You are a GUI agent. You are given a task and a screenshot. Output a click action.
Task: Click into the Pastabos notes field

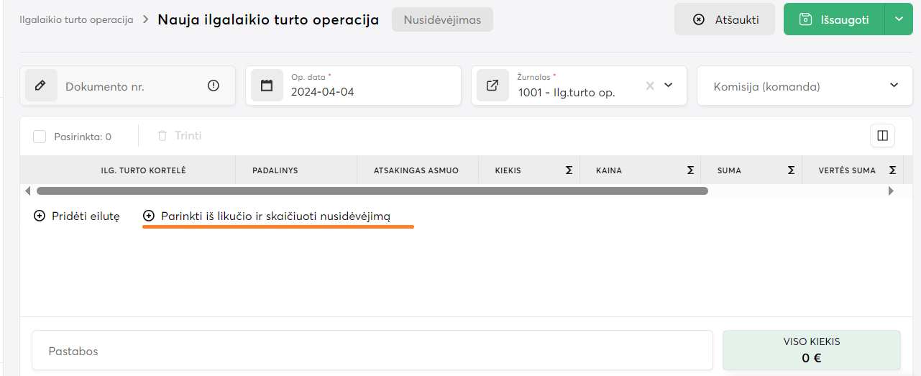tap(372, 351)
